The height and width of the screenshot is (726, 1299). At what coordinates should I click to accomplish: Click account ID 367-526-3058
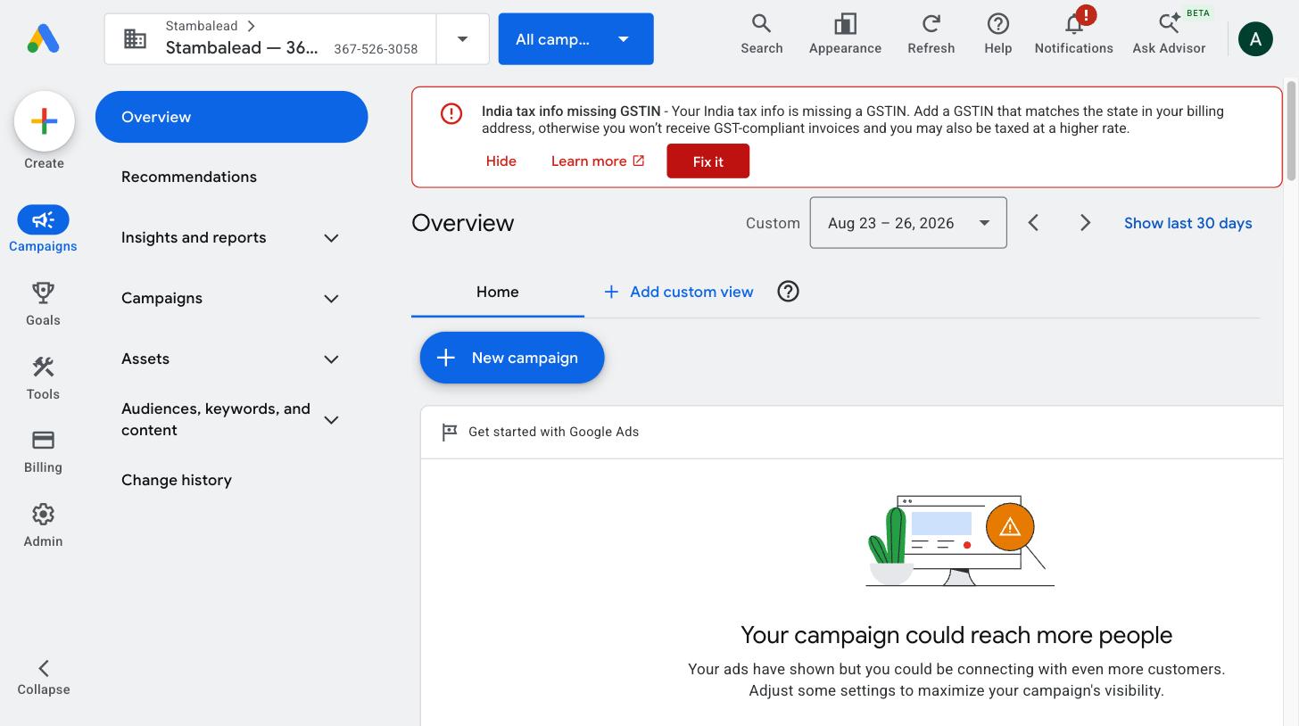tap(376, 49)
